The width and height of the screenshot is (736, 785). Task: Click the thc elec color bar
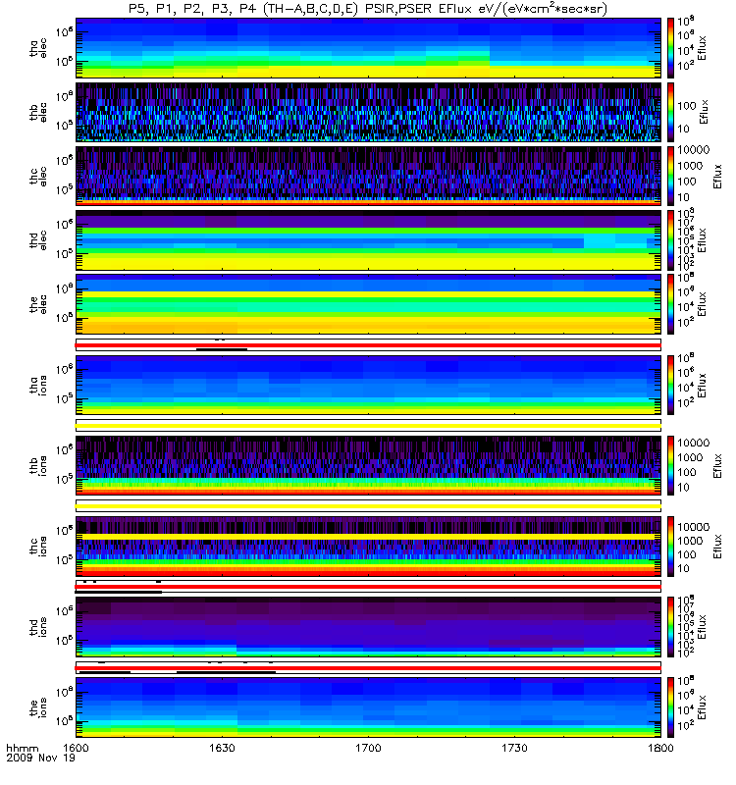pyautogui.click(x=670, y=177)
